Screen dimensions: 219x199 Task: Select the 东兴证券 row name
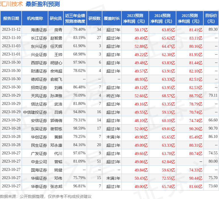pos(39,46)
